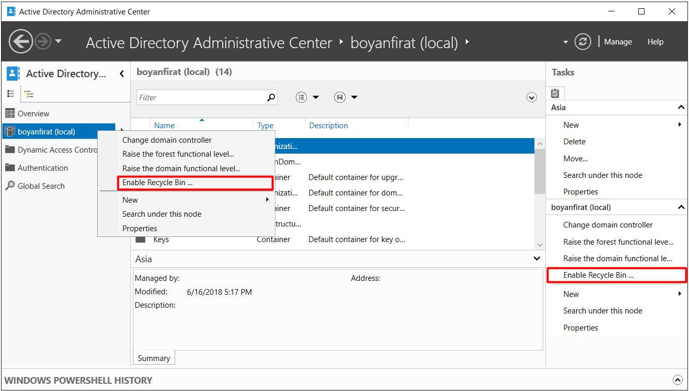689x391 pixels.
Task: Select the Keys row in the list
Action: (333, 239)
